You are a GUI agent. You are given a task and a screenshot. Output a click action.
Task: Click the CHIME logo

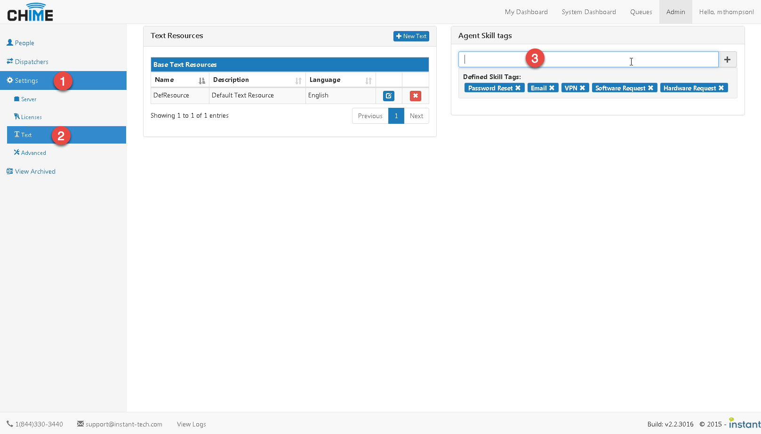click(x=30, y=12)
